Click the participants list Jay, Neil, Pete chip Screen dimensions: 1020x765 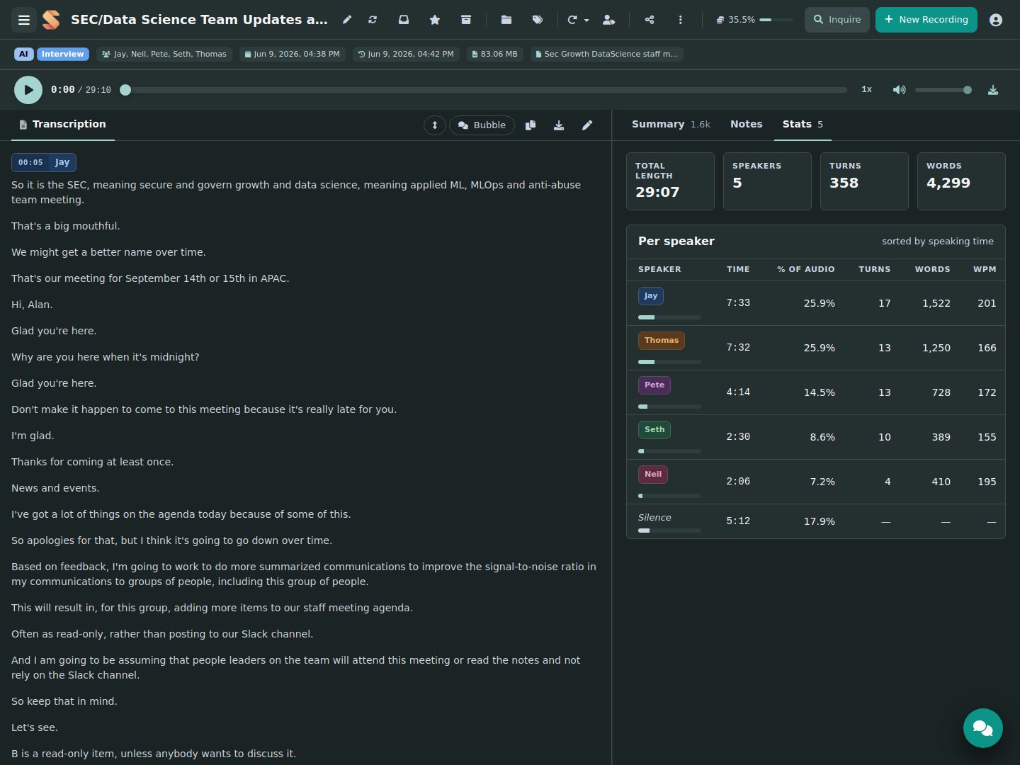pos(164,54)
